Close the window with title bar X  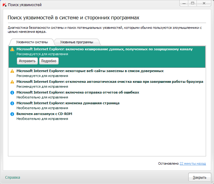[x=204, y=3]
